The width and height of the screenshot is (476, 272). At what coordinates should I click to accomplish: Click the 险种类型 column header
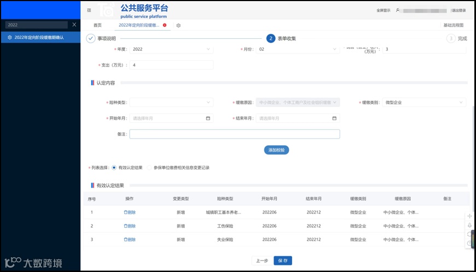225,199
